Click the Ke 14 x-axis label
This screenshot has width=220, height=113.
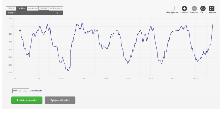point(106,79)
